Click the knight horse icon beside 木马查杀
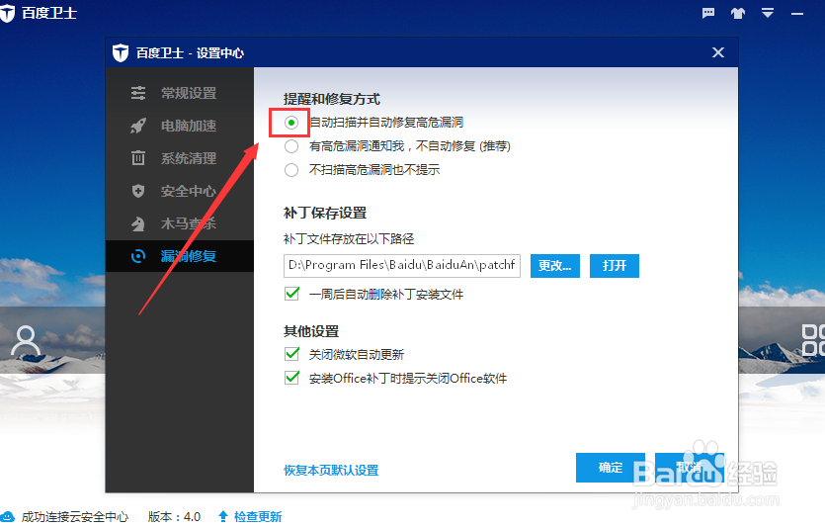This screenshot has width=825, height=528. point(138,223)
